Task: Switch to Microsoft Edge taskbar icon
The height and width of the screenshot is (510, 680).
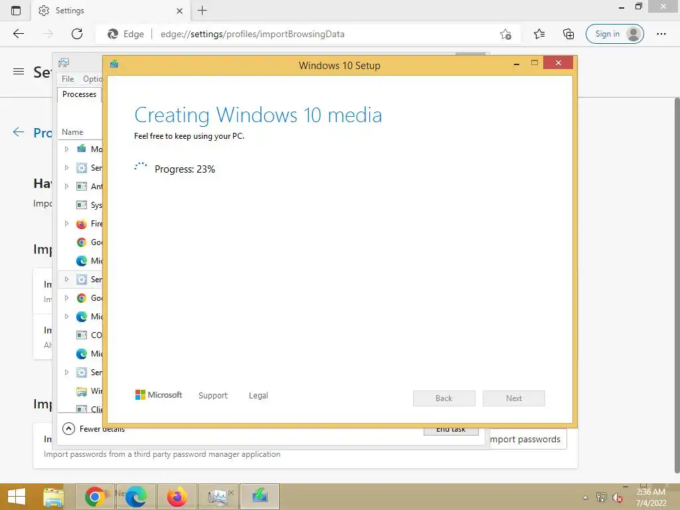Action: 135,497
